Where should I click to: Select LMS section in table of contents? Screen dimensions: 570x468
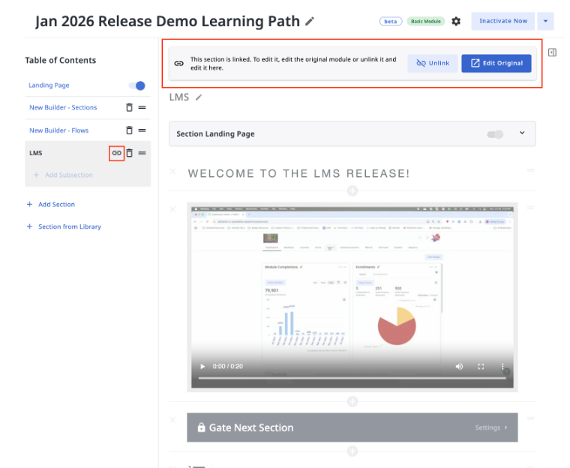click(36, 153)
